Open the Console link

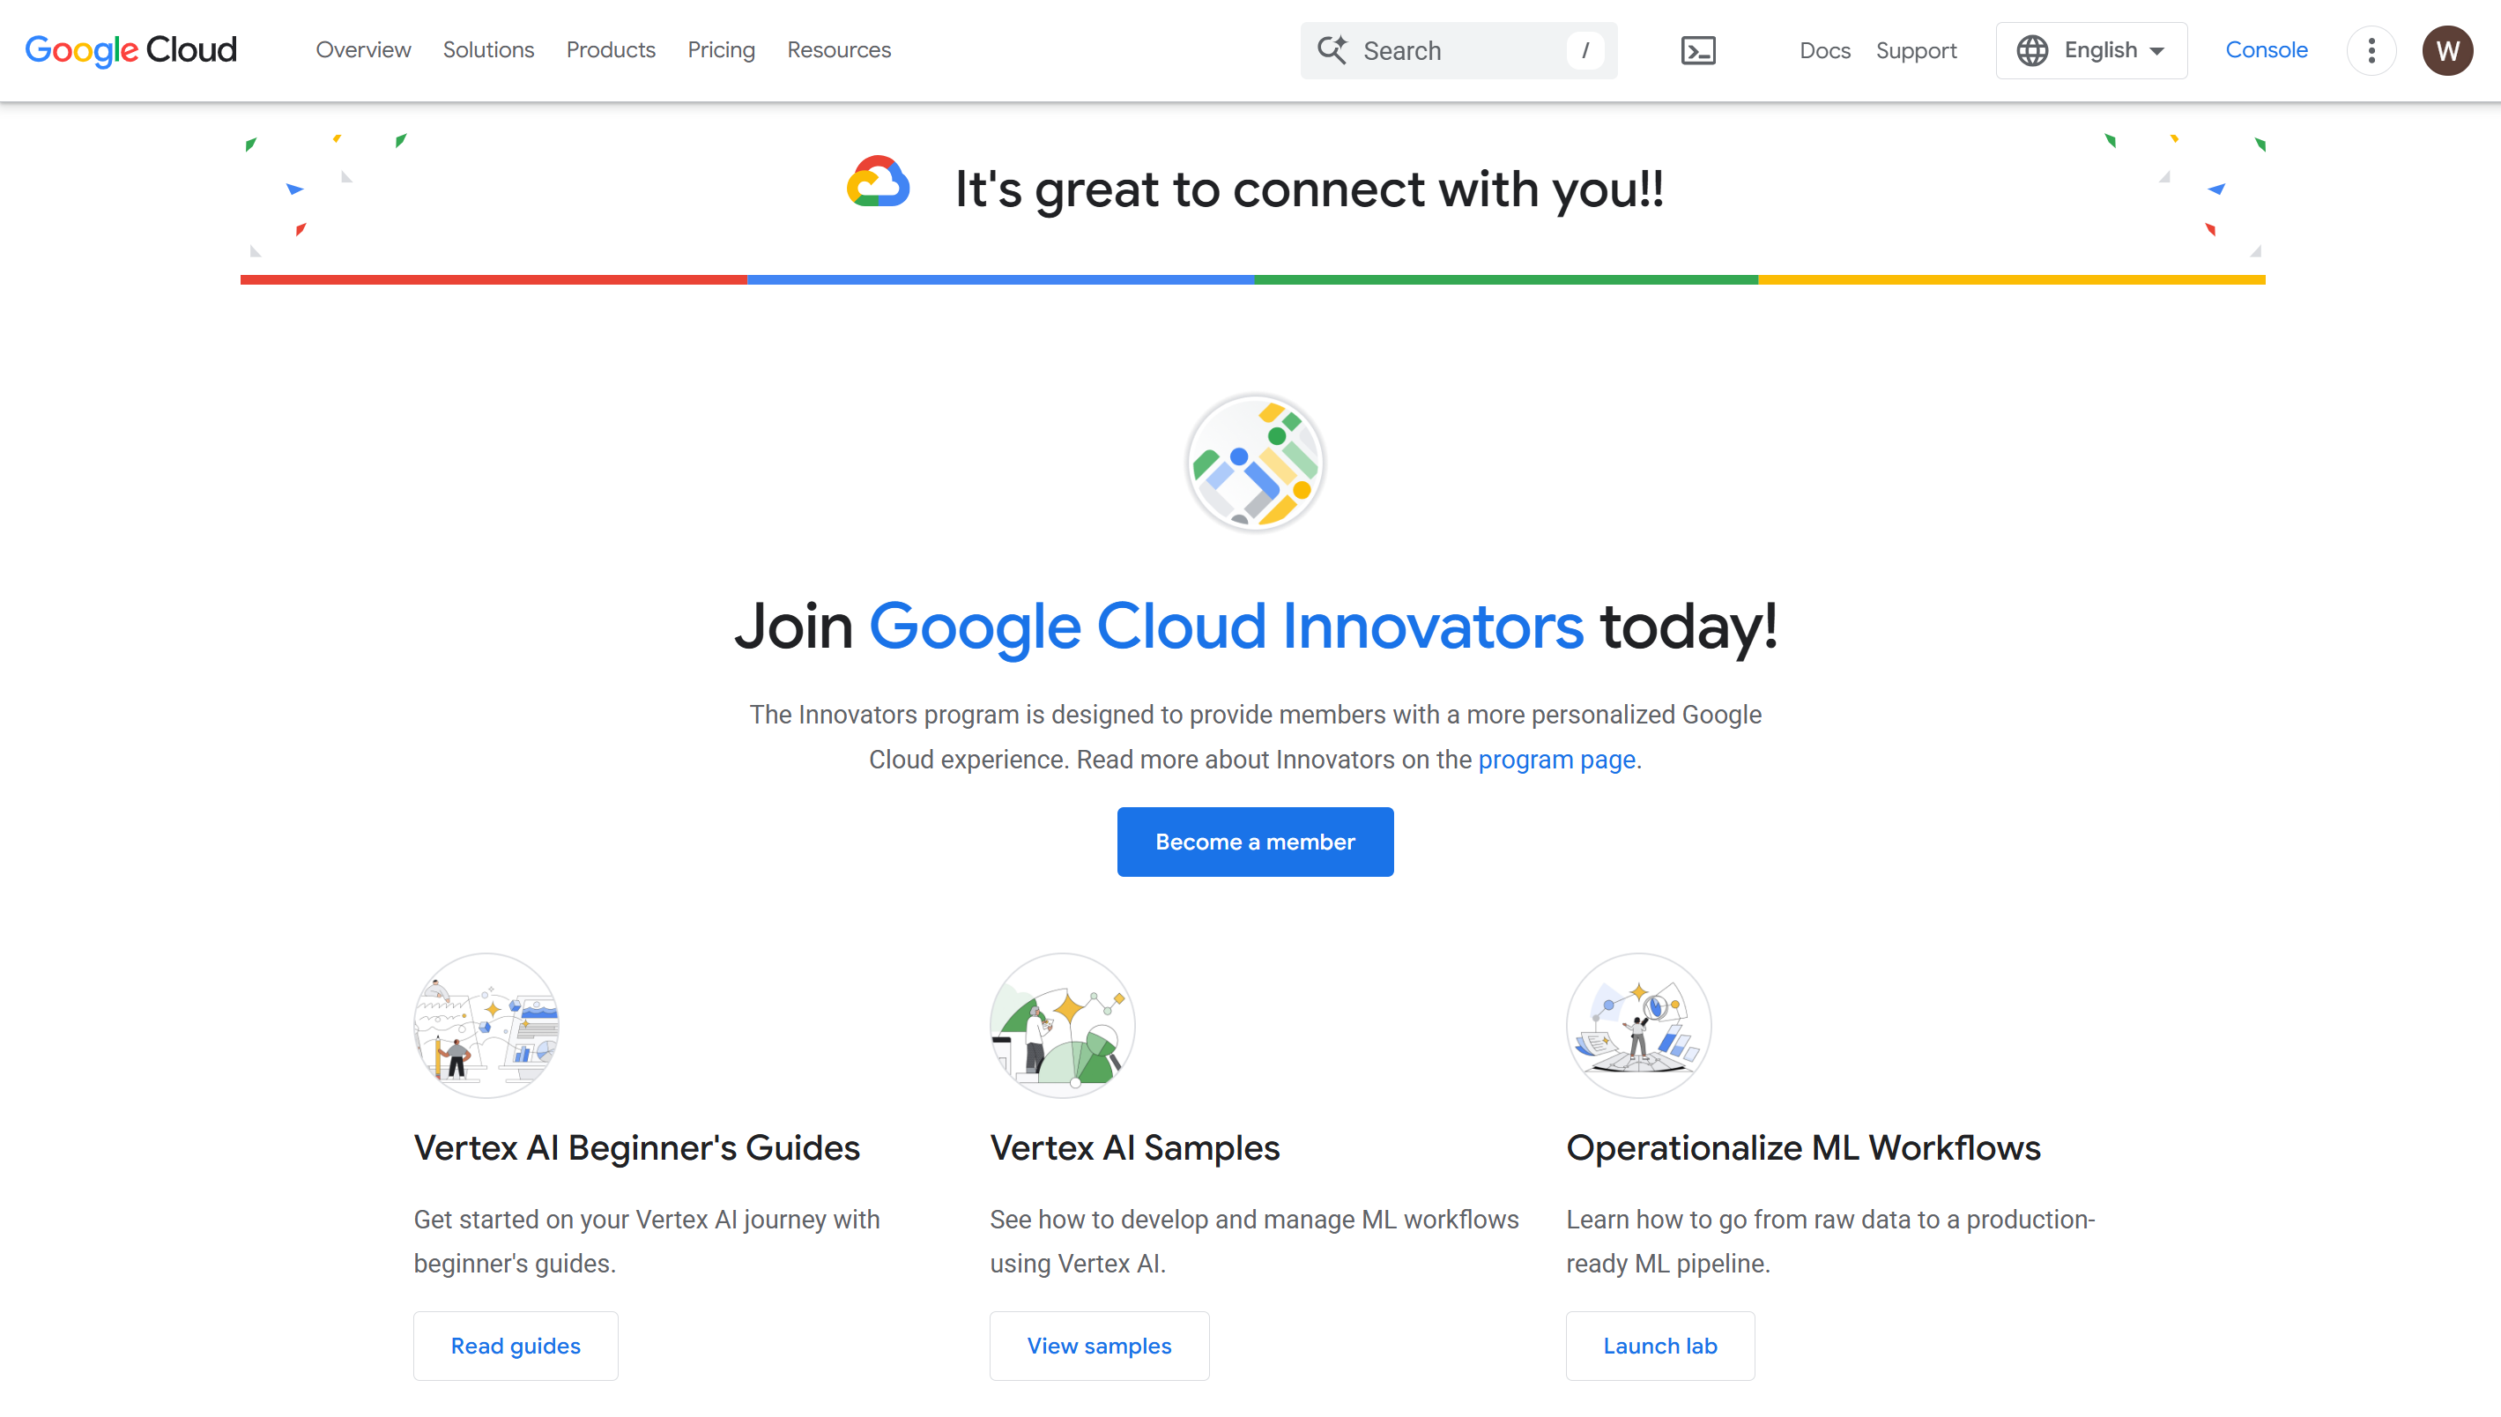2267,49
